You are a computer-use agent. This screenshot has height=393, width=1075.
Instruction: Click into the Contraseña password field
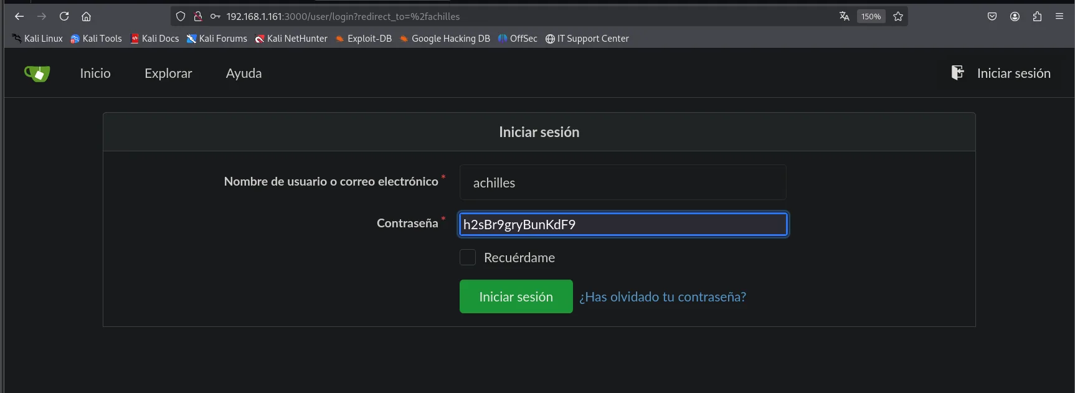[623, 224]
